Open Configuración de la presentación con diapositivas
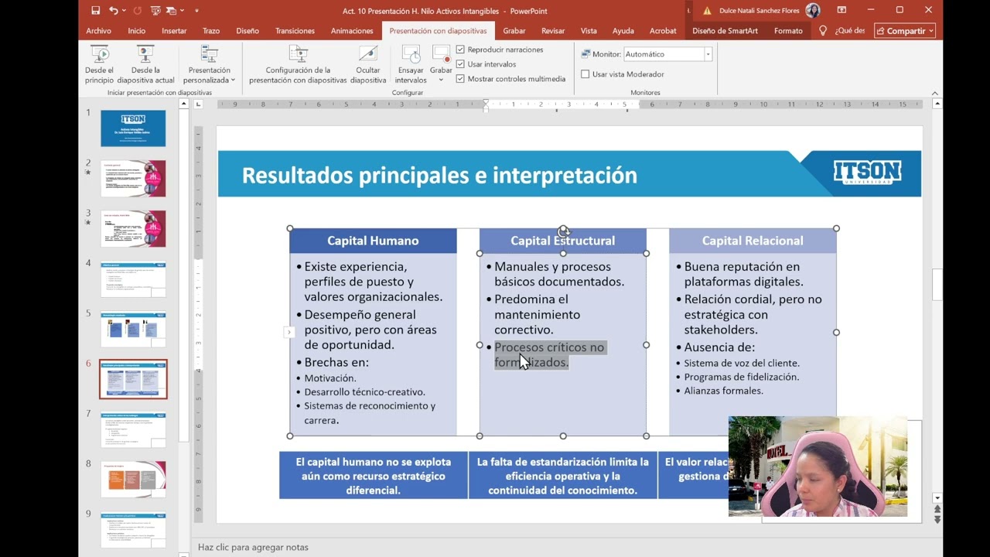Viewport: 990px width, 557px height. (298, 64)
